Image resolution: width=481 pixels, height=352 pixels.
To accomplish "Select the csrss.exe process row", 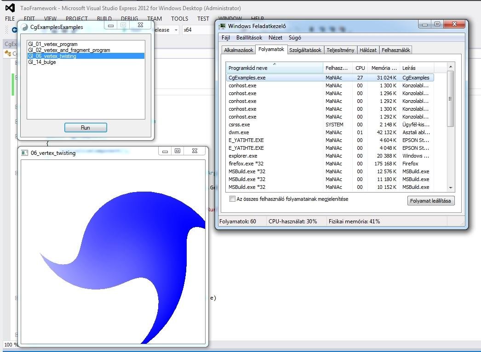I will pos(330,125).
